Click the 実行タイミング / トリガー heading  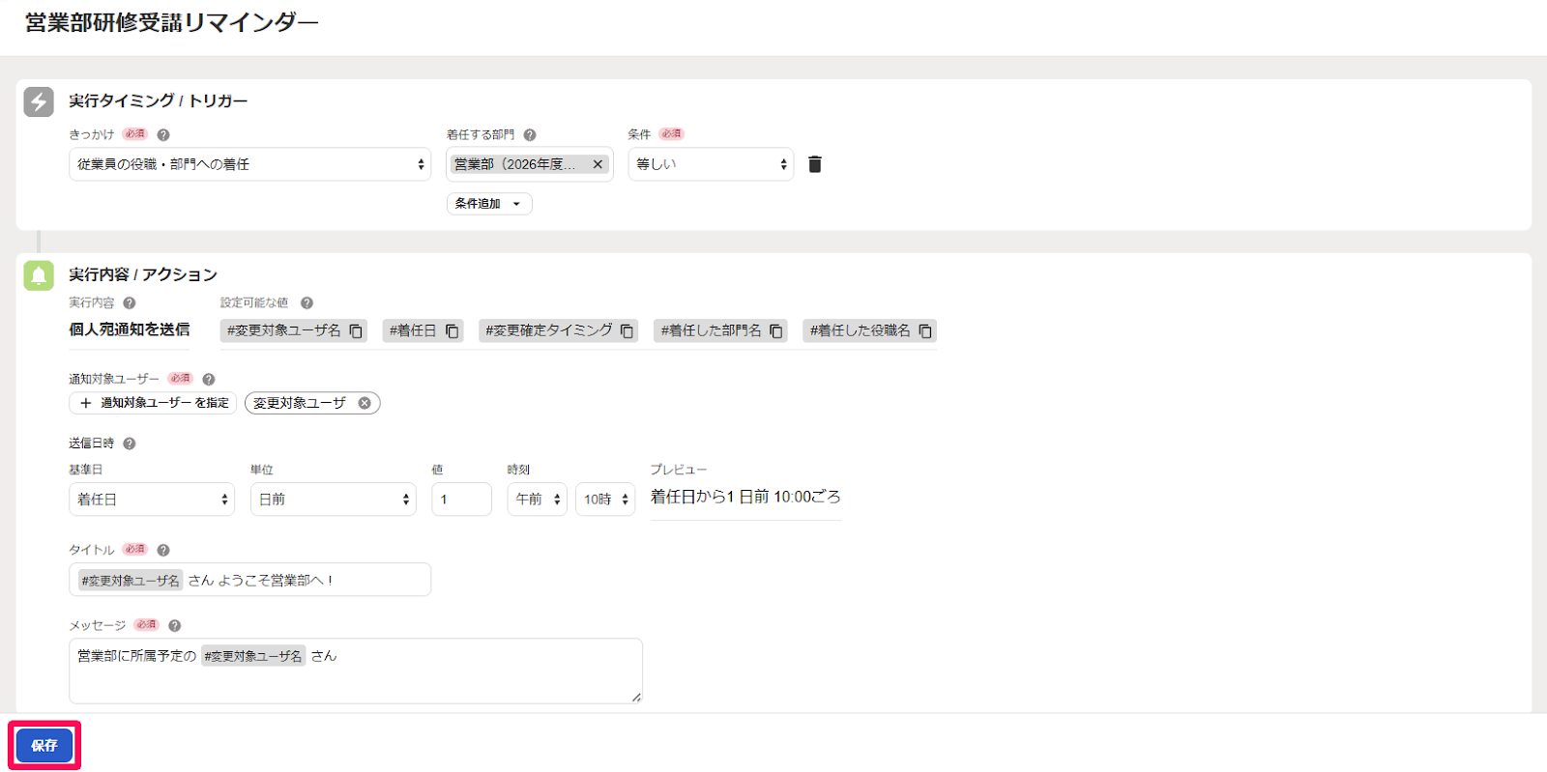[x=159, y=101]
